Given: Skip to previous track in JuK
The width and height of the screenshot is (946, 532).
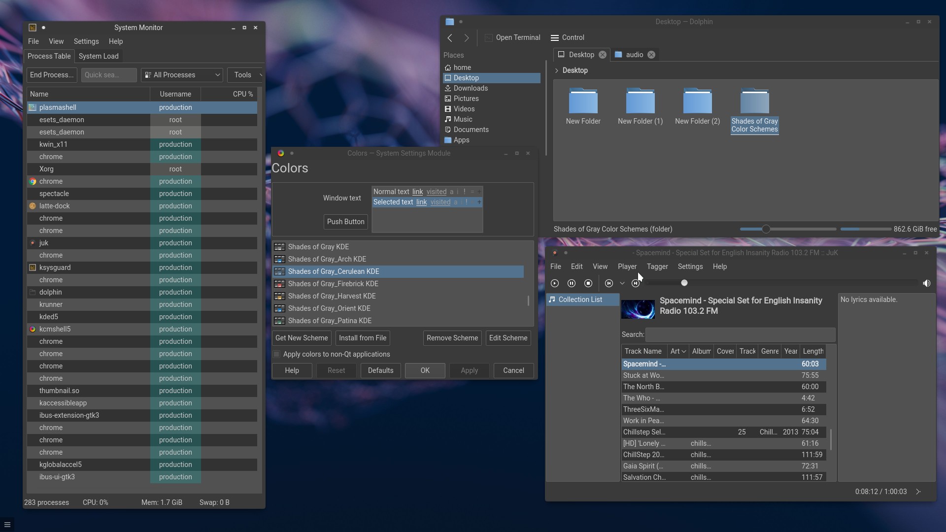Looking at the screenshot, I should 609,283.
